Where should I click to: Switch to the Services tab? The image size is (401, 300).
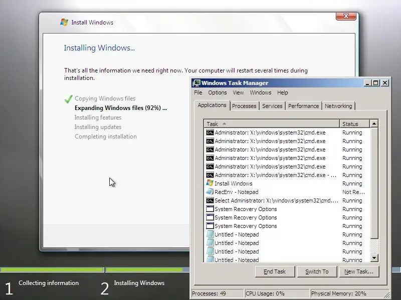point(272,106)
